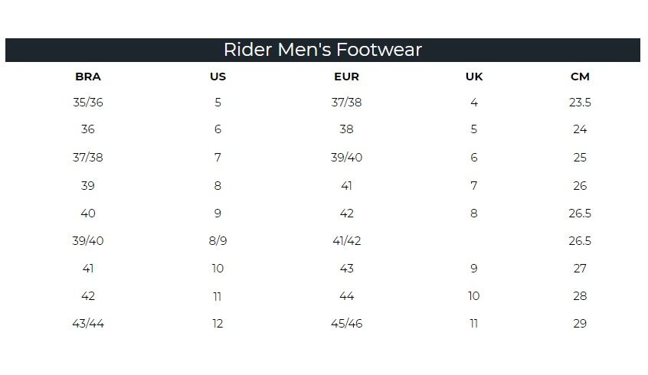Viewport: 648px width, 375px height.
Task: Click the BRA size 43/44 cell
Action: pyautogui.click(x=88, y=324)
